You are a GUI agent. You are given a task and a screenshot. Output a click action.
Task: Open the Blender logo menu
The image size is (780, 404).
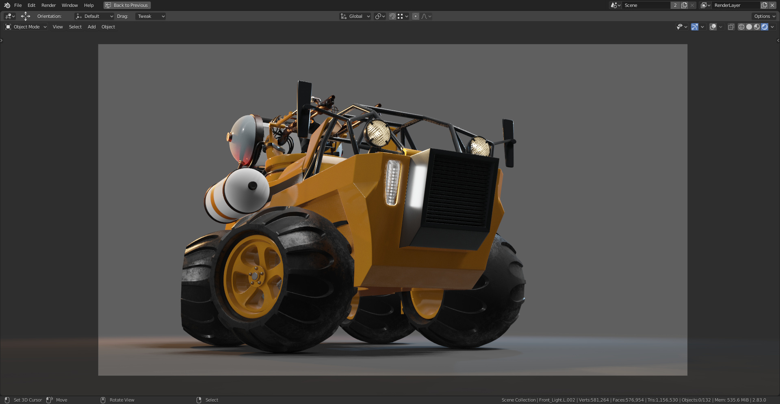coord(7,5)
